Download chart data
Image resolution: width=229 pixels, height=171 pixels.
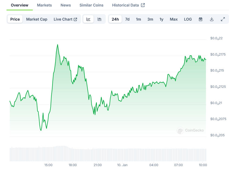tap(212, 19)
